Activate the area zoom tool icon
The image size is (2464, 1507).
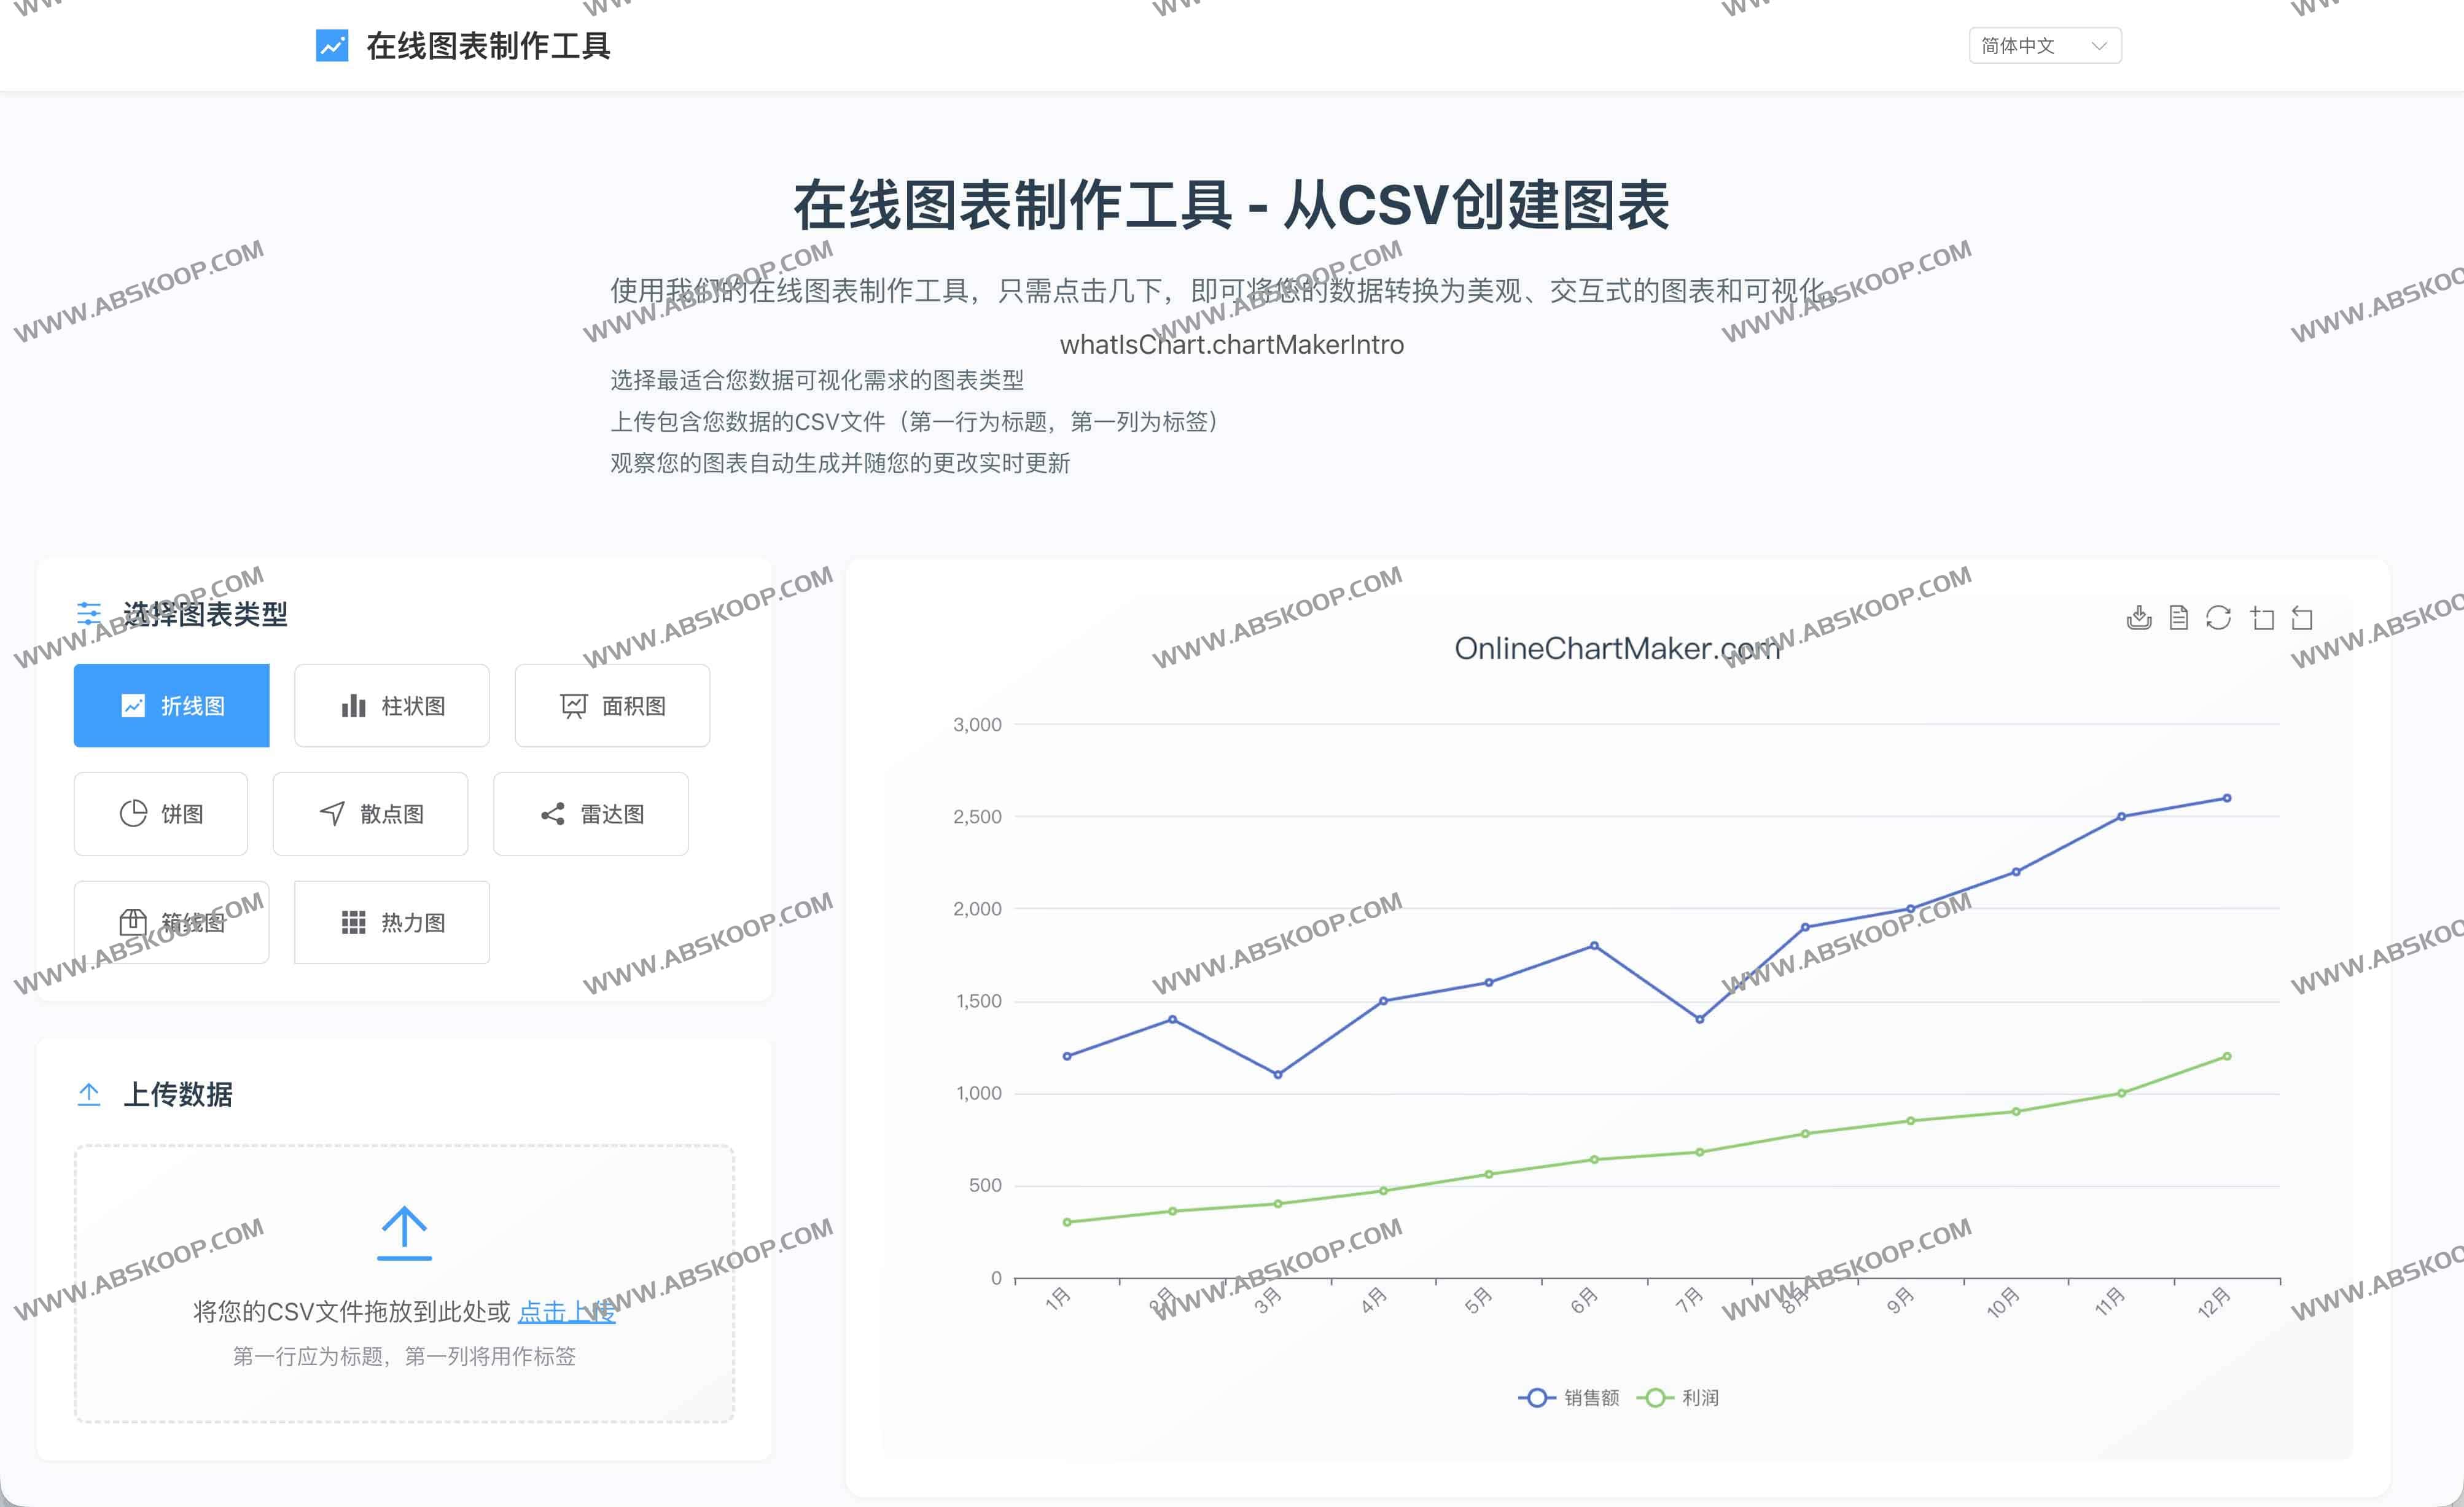tap(2262, 618)
